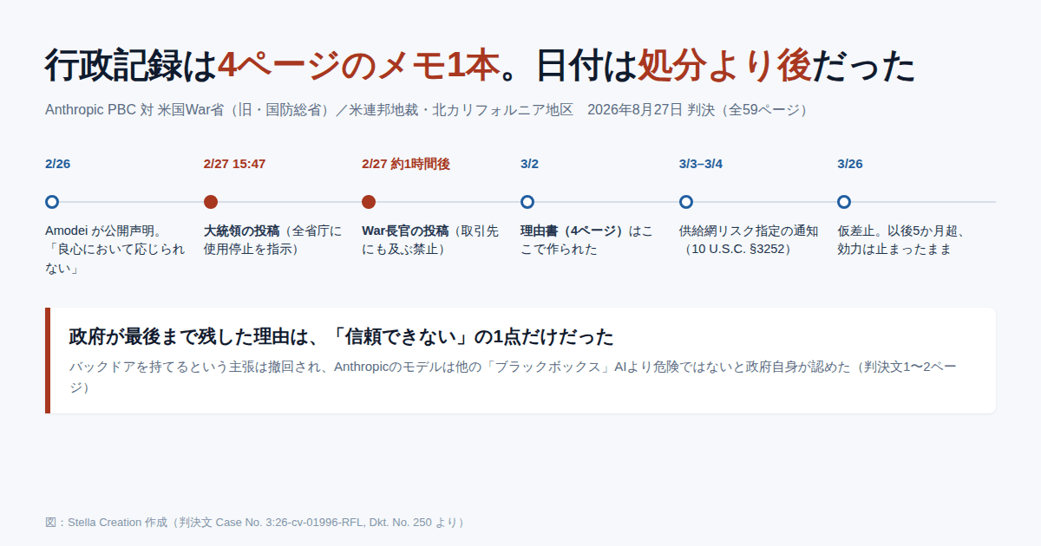The image size is (1041, 546).
Task: Click the headline 行政記録は4ページのメモ1本
Action: coord(480,66)
